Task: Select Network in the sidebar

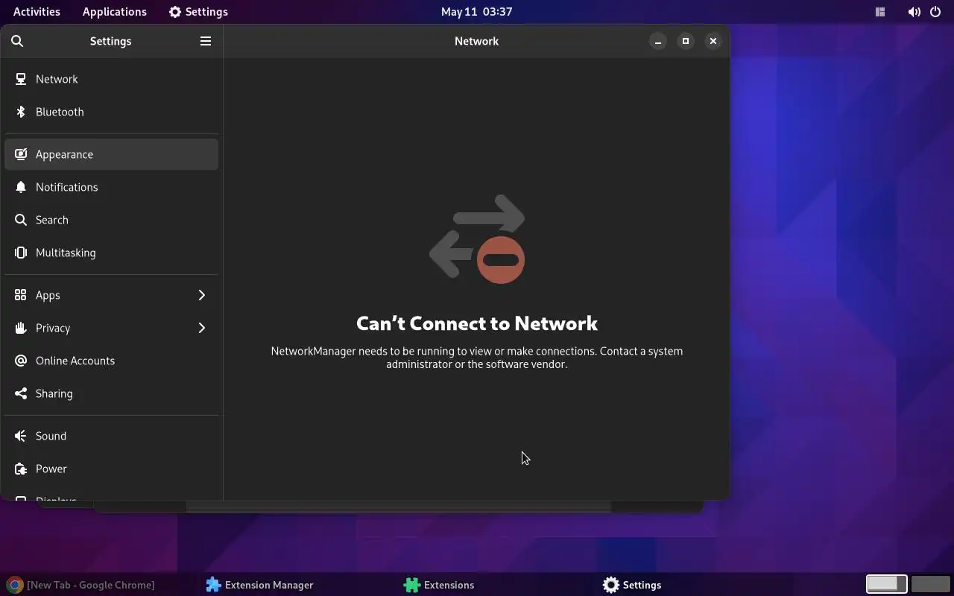Action: click(111, 79)
